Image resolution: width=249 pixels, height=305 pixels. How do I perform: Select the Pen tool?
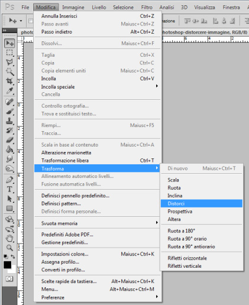click(9, 180)
